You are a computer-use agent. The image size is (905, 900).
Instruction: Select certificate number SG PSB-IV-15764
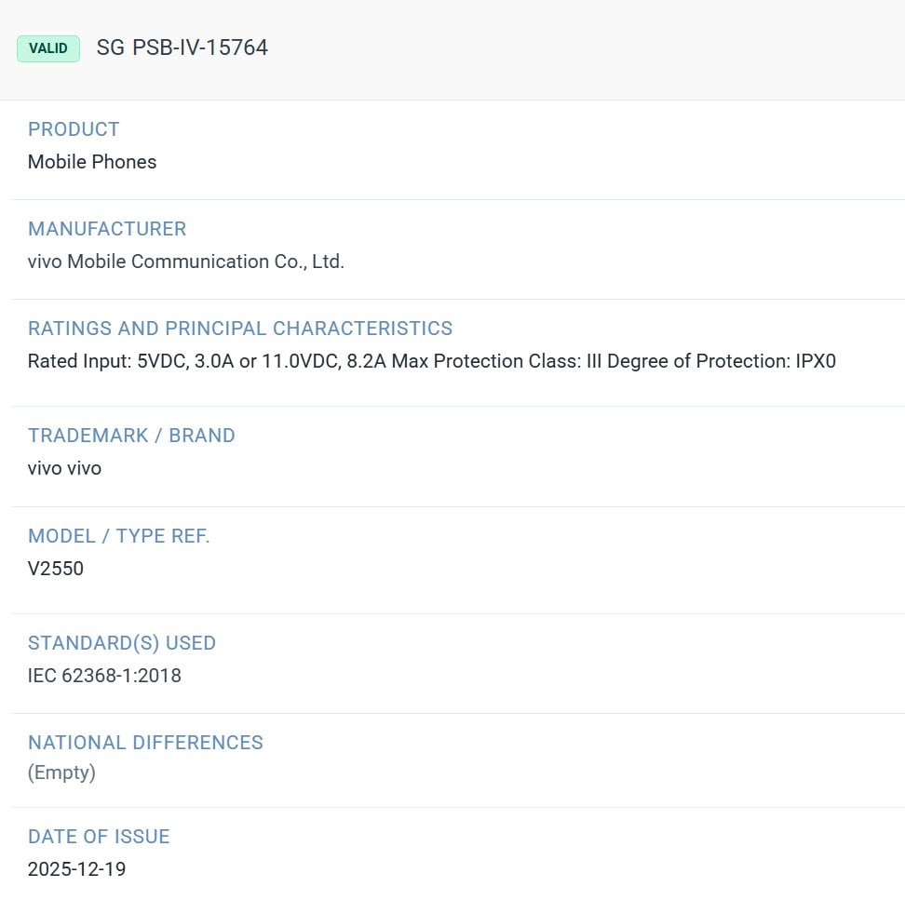pos(182,47)
